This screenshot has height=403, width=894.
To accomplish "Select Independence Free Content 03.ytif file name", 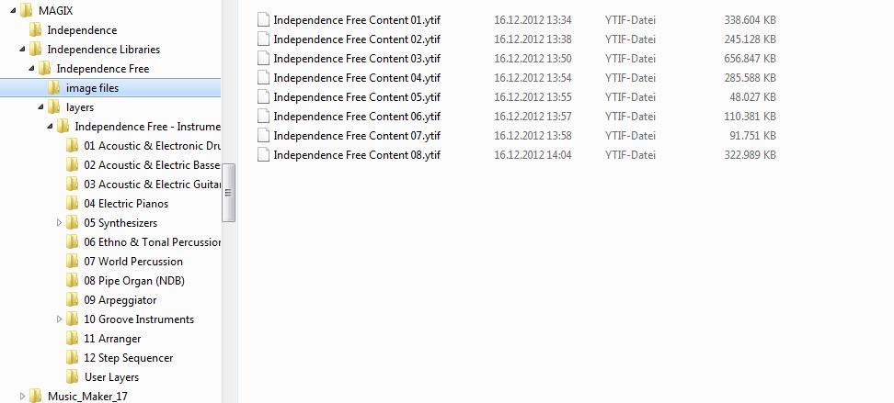I will pyautogui.click(x=357, y=59).
